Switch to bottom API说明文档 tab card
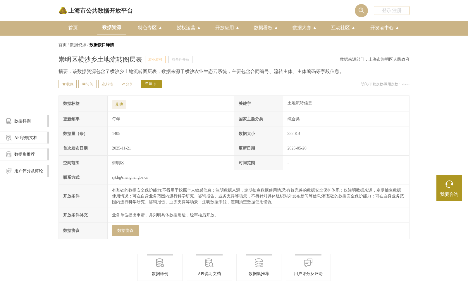468x292 pixels. point(209,267)
